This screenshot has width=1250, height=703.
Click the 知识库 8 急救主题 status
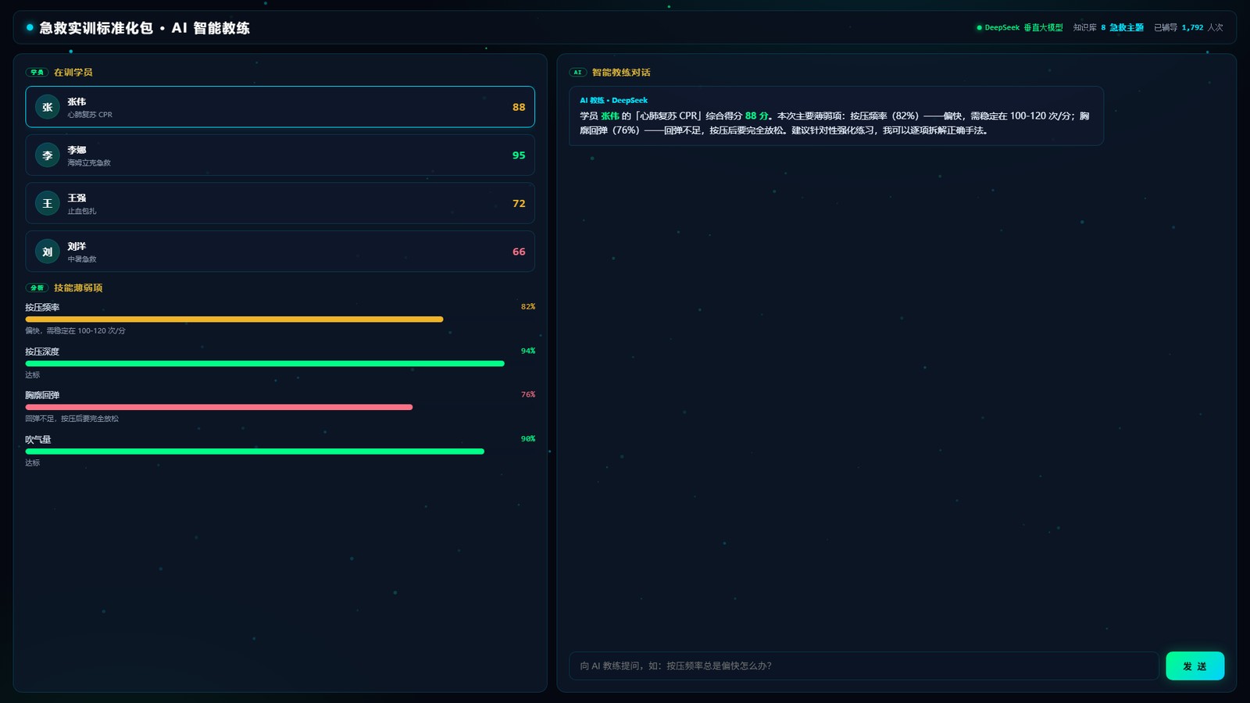(1108, 27)
